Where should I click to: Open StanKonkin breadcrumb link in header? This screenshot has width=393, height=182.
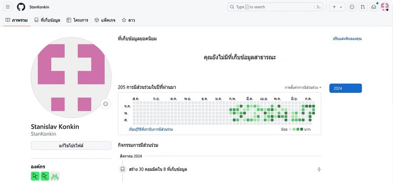[39, 7]
